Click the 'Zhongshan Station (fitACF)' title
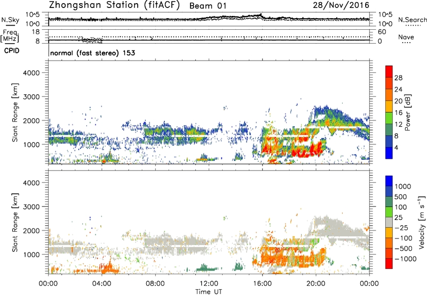Image resolution: width=427 pixels, height=295 pixels. [x=114, y=5]
